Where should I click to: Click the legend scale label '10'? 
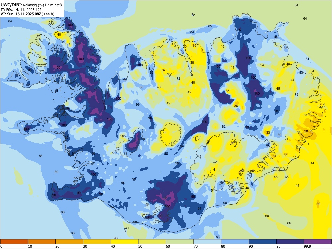30,246
